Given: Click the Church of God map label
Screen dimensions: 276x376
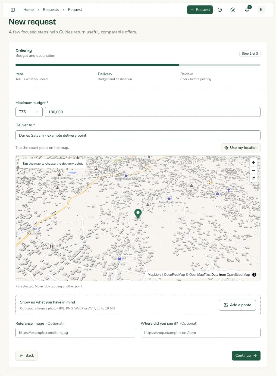Looking at the screenshot, I should point(97,172).
